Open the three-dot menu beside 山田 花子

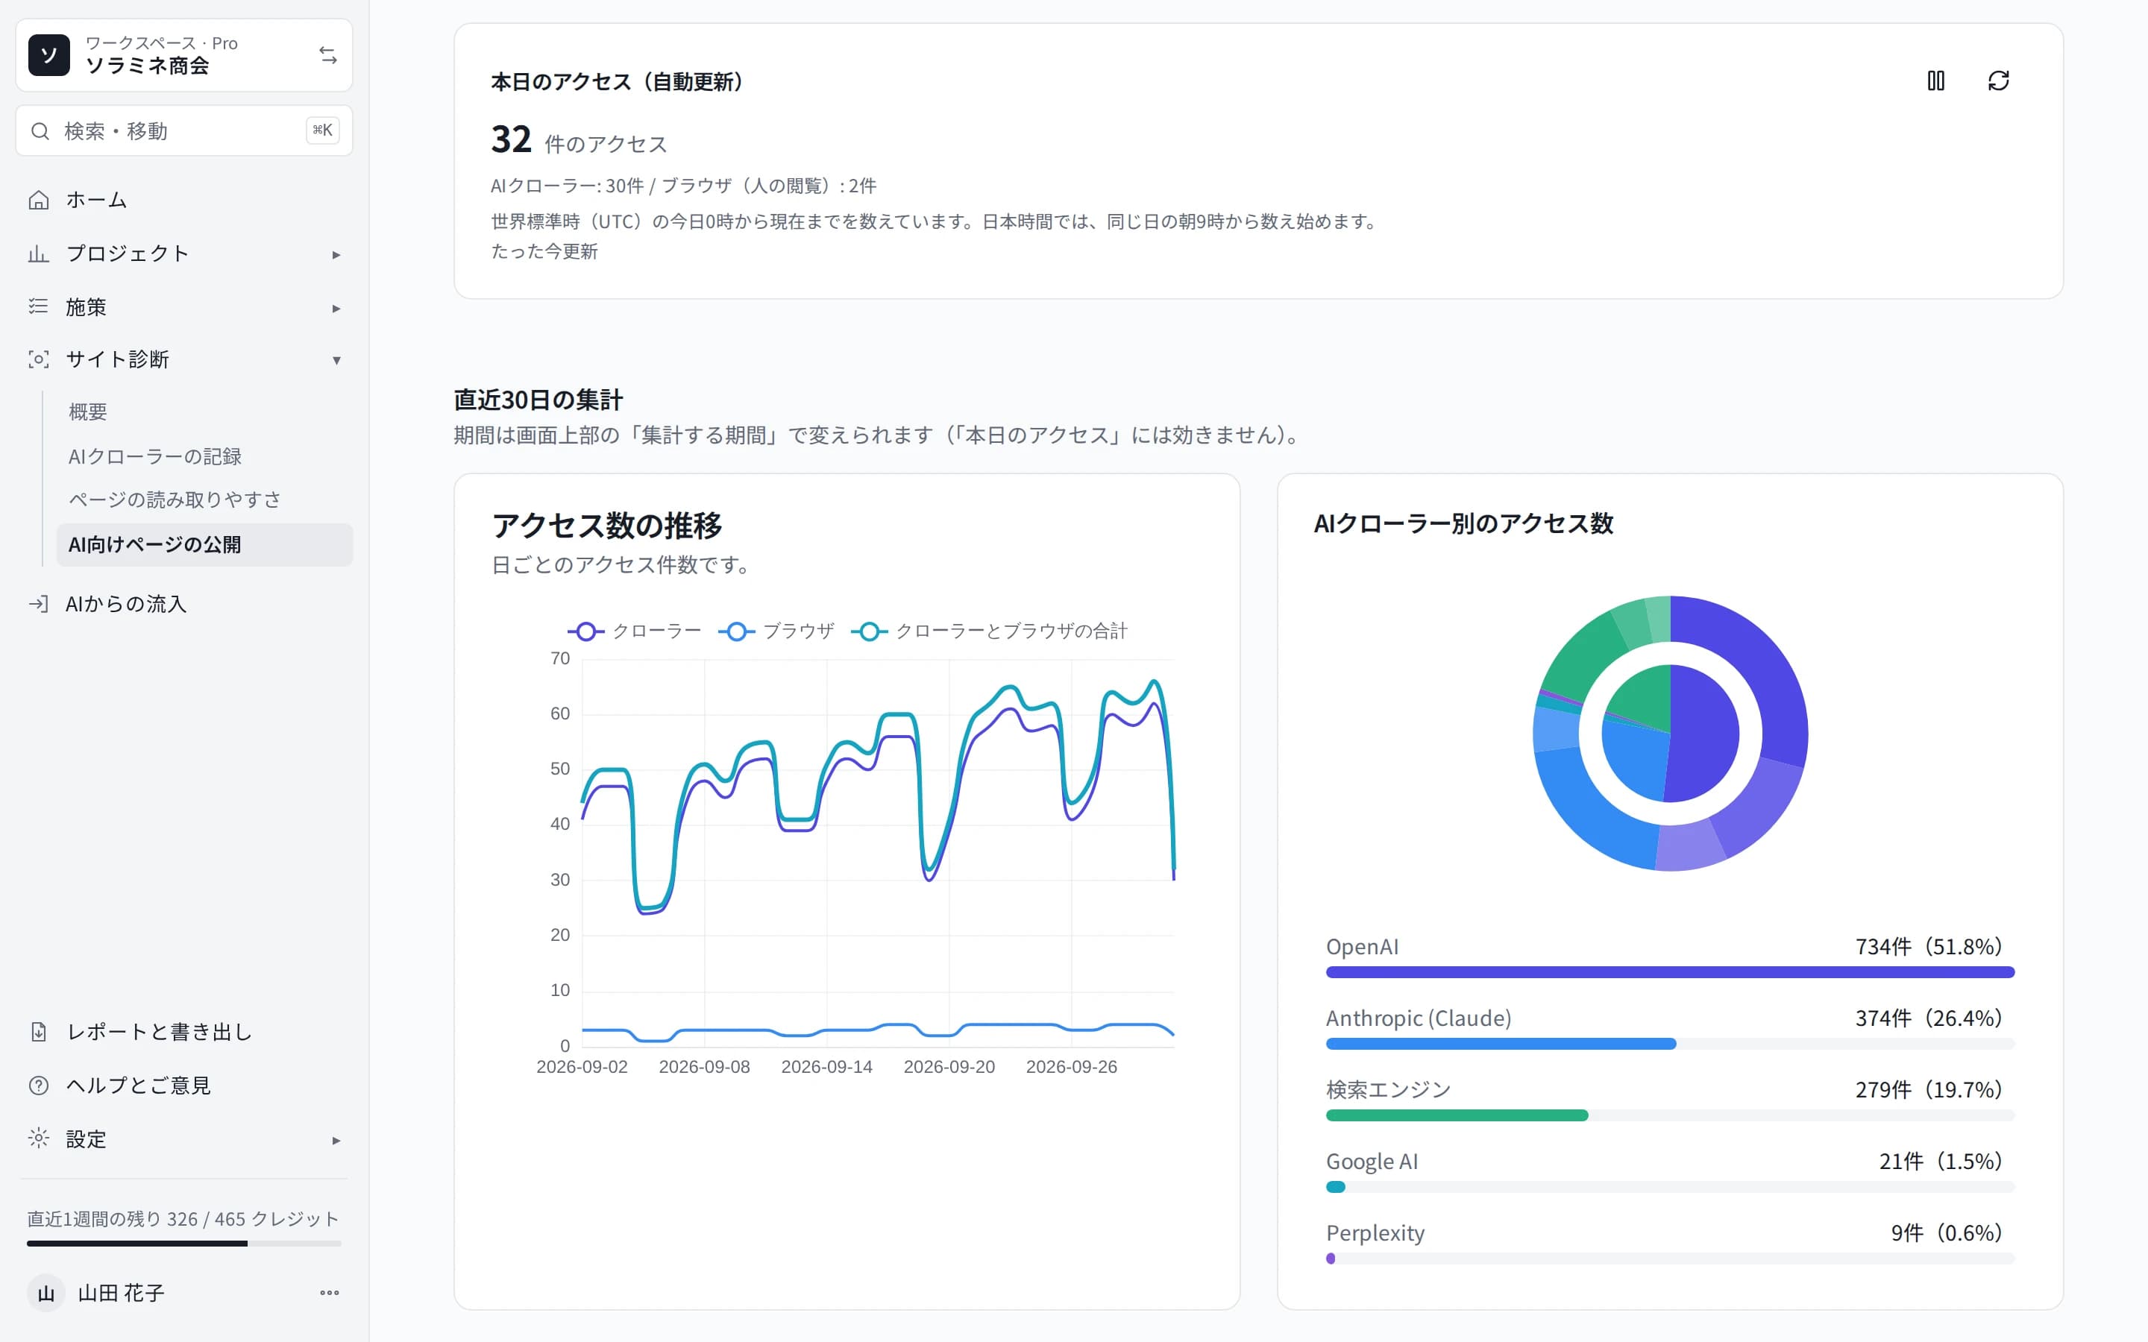pos(330,1292)
